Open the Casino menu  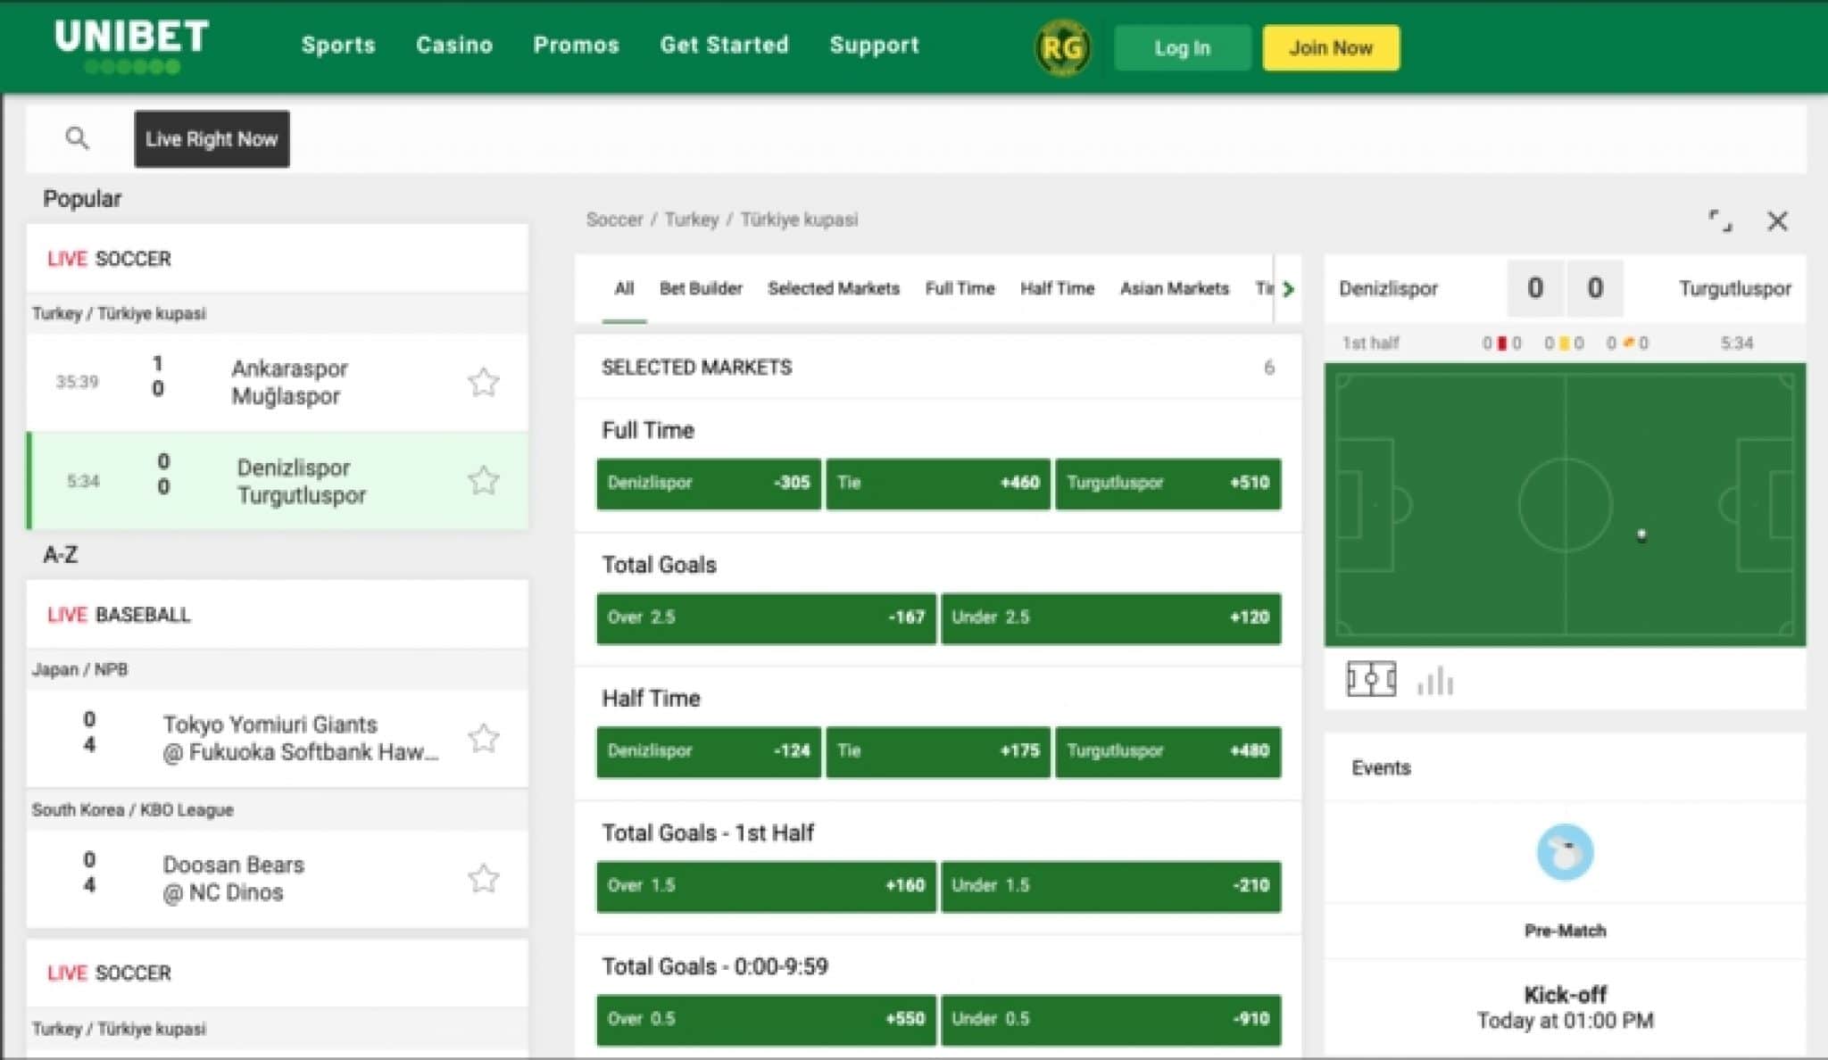[x=454, y=45]
